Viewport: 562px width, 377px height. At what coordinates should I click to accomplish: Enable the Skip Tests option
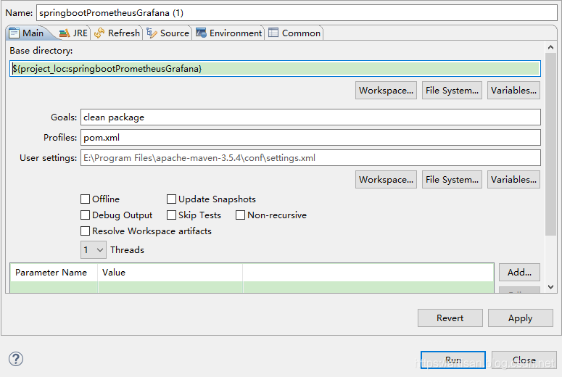172,215
